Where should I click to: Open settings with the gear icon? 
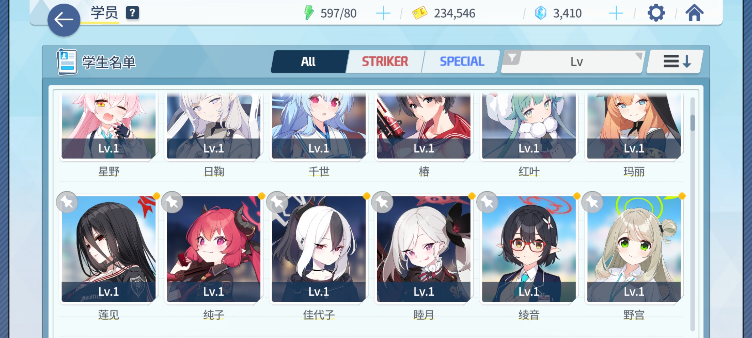click(x=656, y=13)
